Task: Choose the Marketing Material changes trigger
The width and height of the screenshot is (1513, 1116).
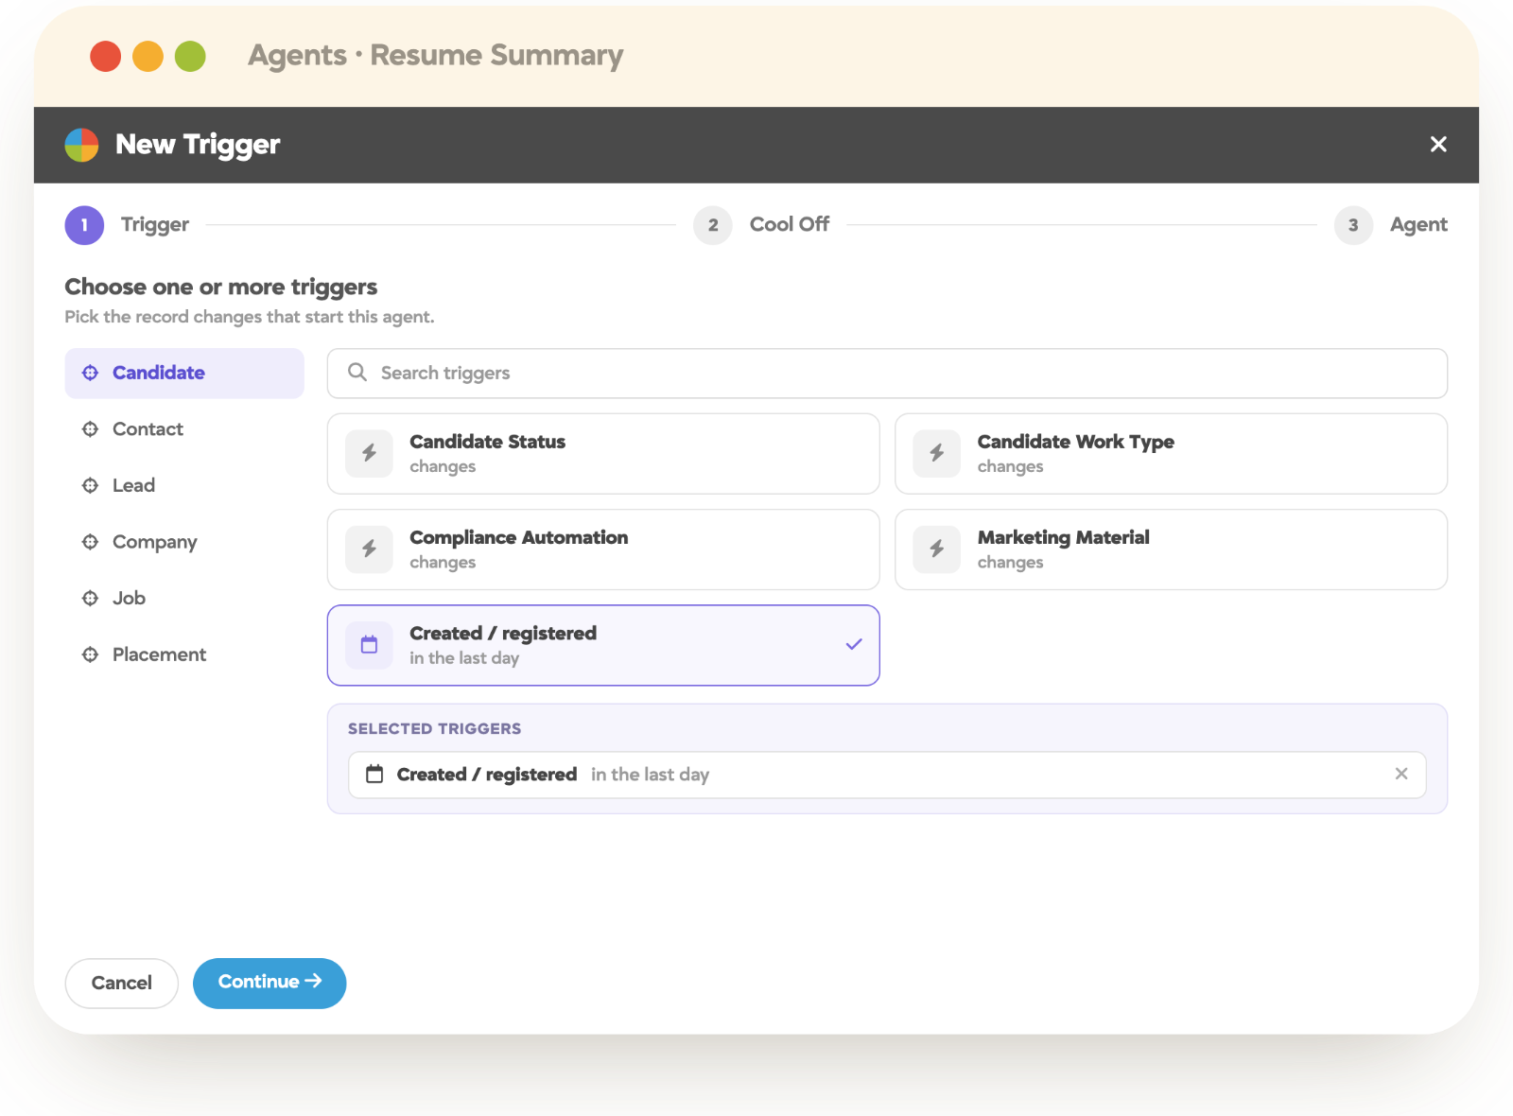Action: point(1171,549)
